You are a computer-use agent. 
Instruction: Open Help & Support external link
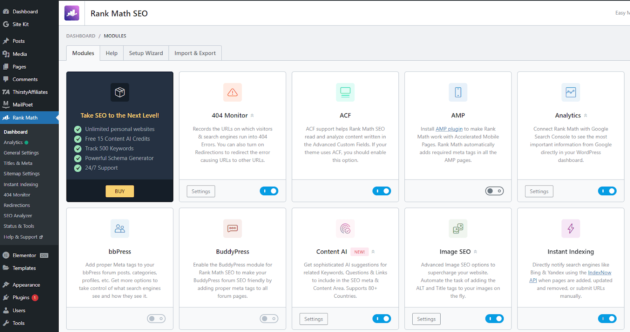[23, 237]
